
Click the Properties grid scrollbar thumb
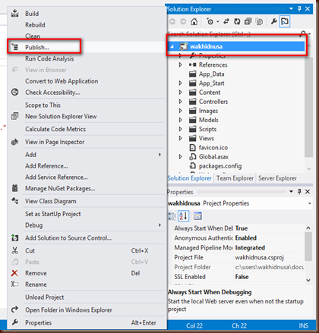point(308,247)
